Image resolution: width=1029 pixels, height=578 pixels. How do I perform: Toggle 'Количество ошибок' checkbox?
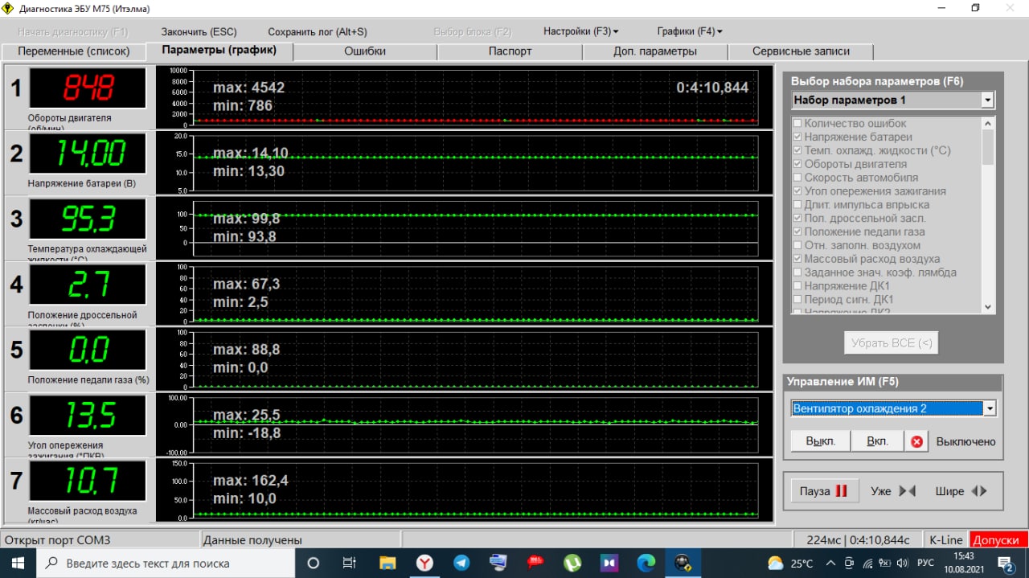tap(797, 124)
